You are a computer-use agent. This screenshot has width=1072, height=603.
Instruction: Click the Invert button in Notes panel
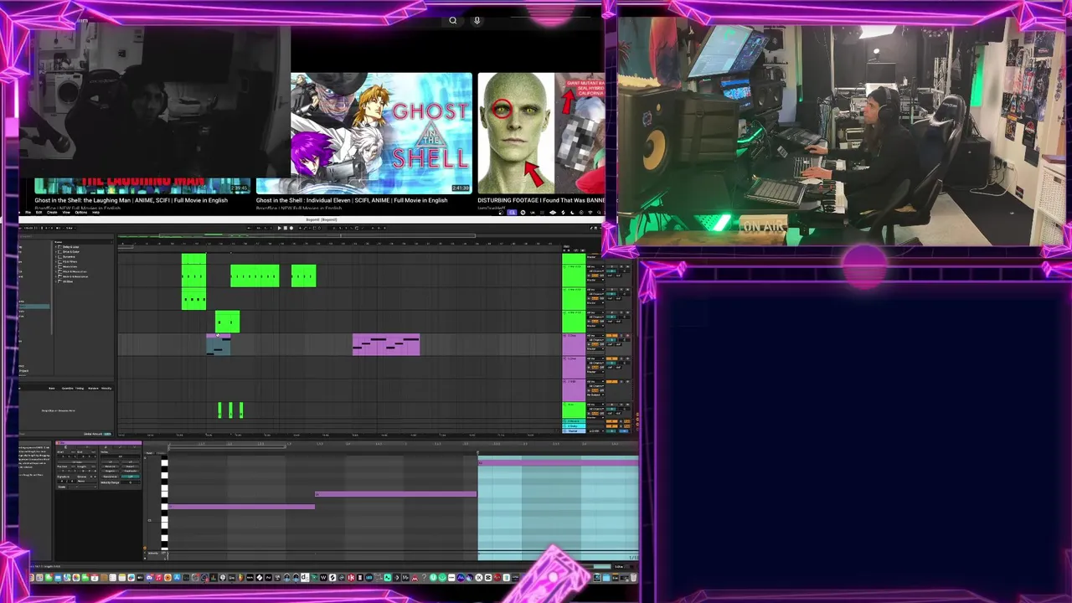coord(130,466)
